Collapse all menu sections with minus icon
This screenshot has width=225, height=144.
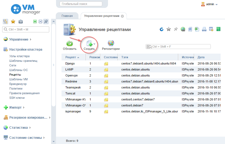point(40,22)
